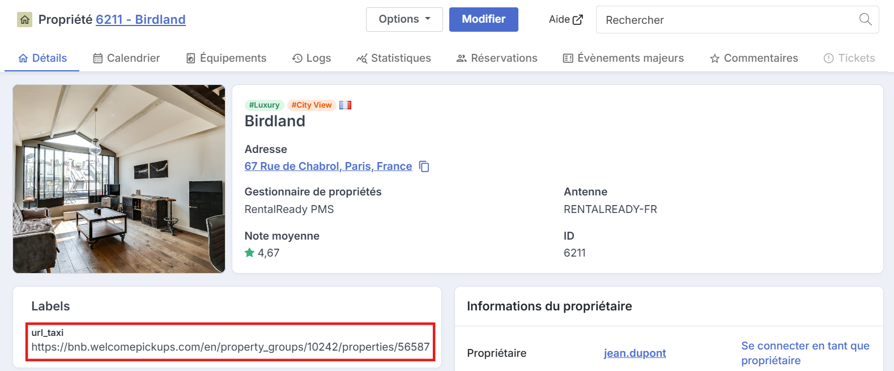This screenshot has width=894, height=371.
Task: Click the Birdland apartment photo
Action: (x=119, y=179)
